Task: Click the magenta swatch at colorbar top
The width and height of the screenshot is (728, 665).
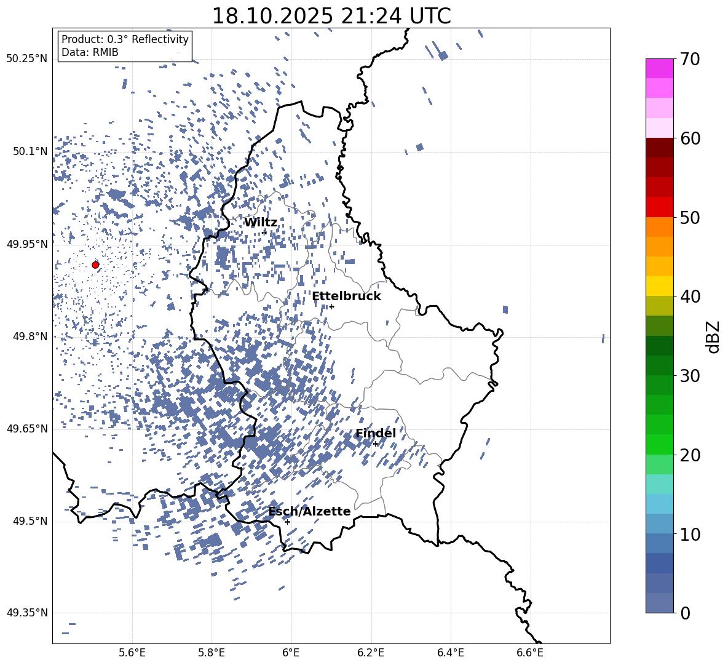Action: [x=659, y=68]
